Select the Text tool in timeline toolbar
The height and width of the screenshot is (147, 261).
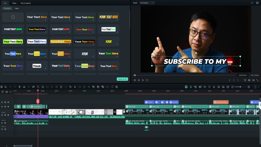(38, 87)
